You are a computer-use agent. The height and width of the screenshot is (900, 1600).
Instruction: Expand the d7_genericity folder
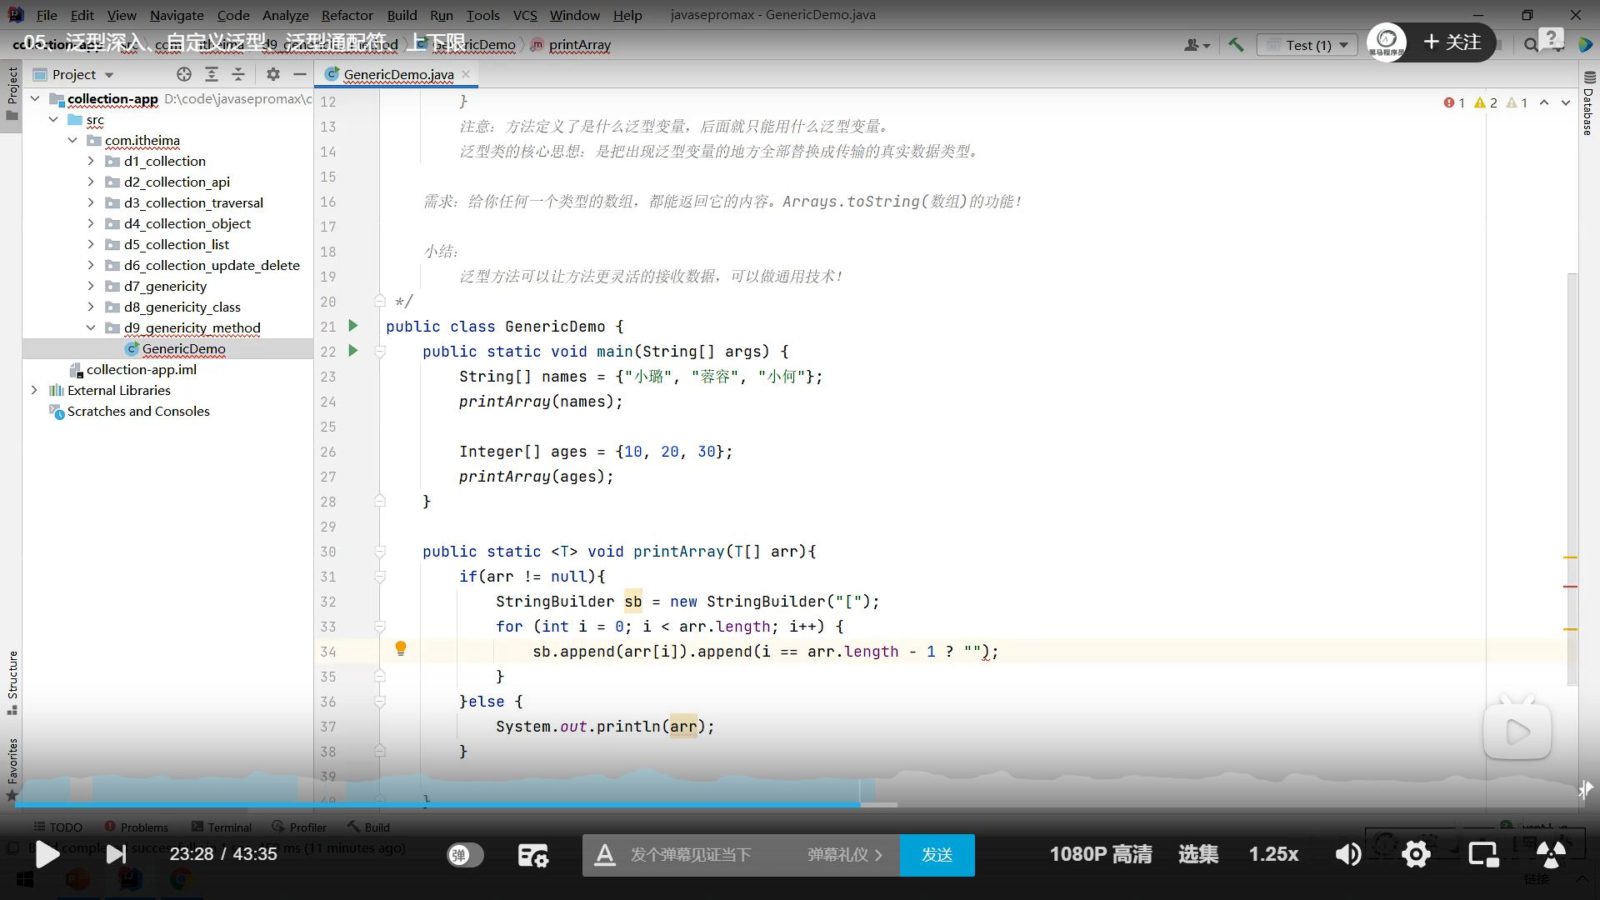tap(91, 286)
